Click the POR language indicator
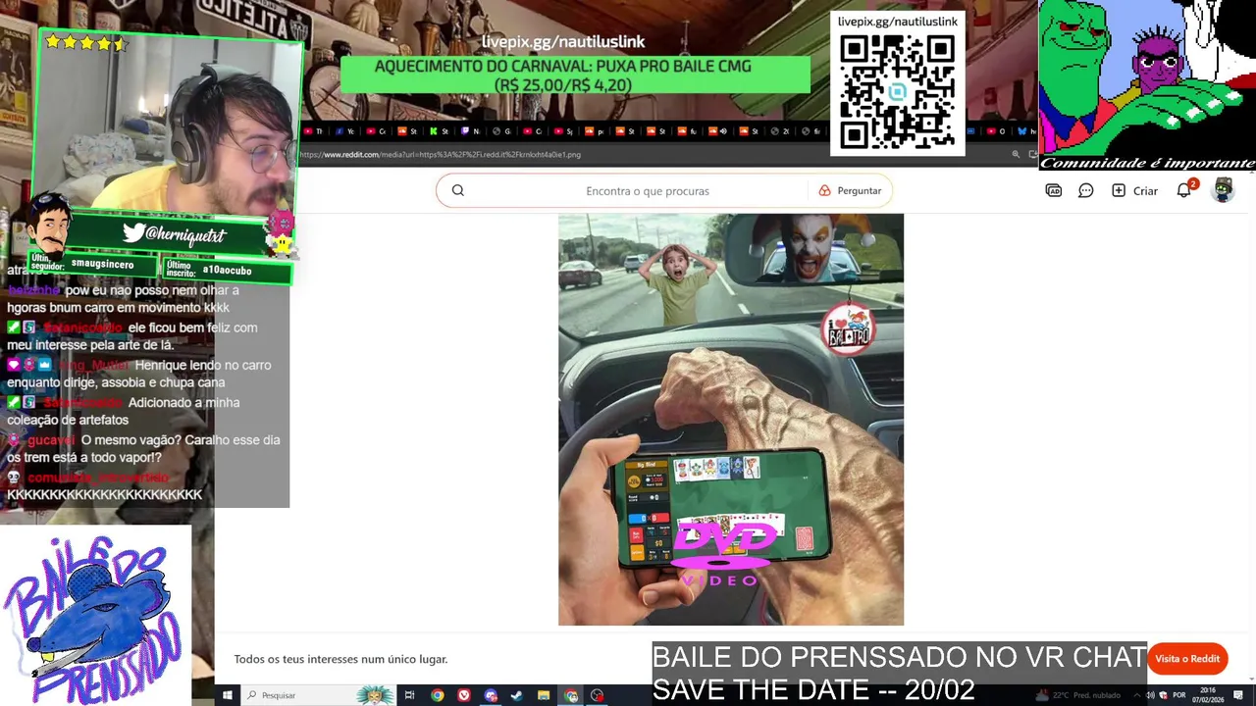 coord(1179,695)
